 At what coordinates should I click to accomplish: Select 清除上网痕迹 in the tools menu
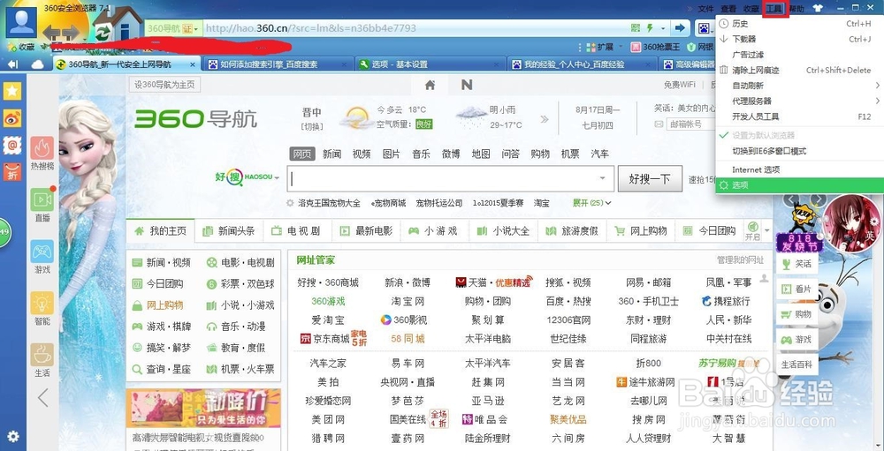point(799,71)
